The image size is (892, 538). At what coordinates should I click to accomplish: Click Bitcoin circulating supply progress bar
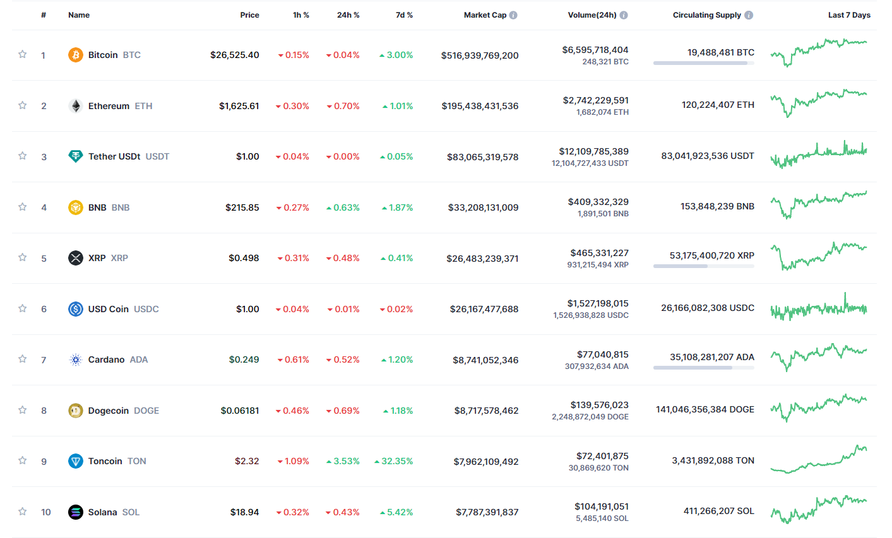(x=704, y=63)
